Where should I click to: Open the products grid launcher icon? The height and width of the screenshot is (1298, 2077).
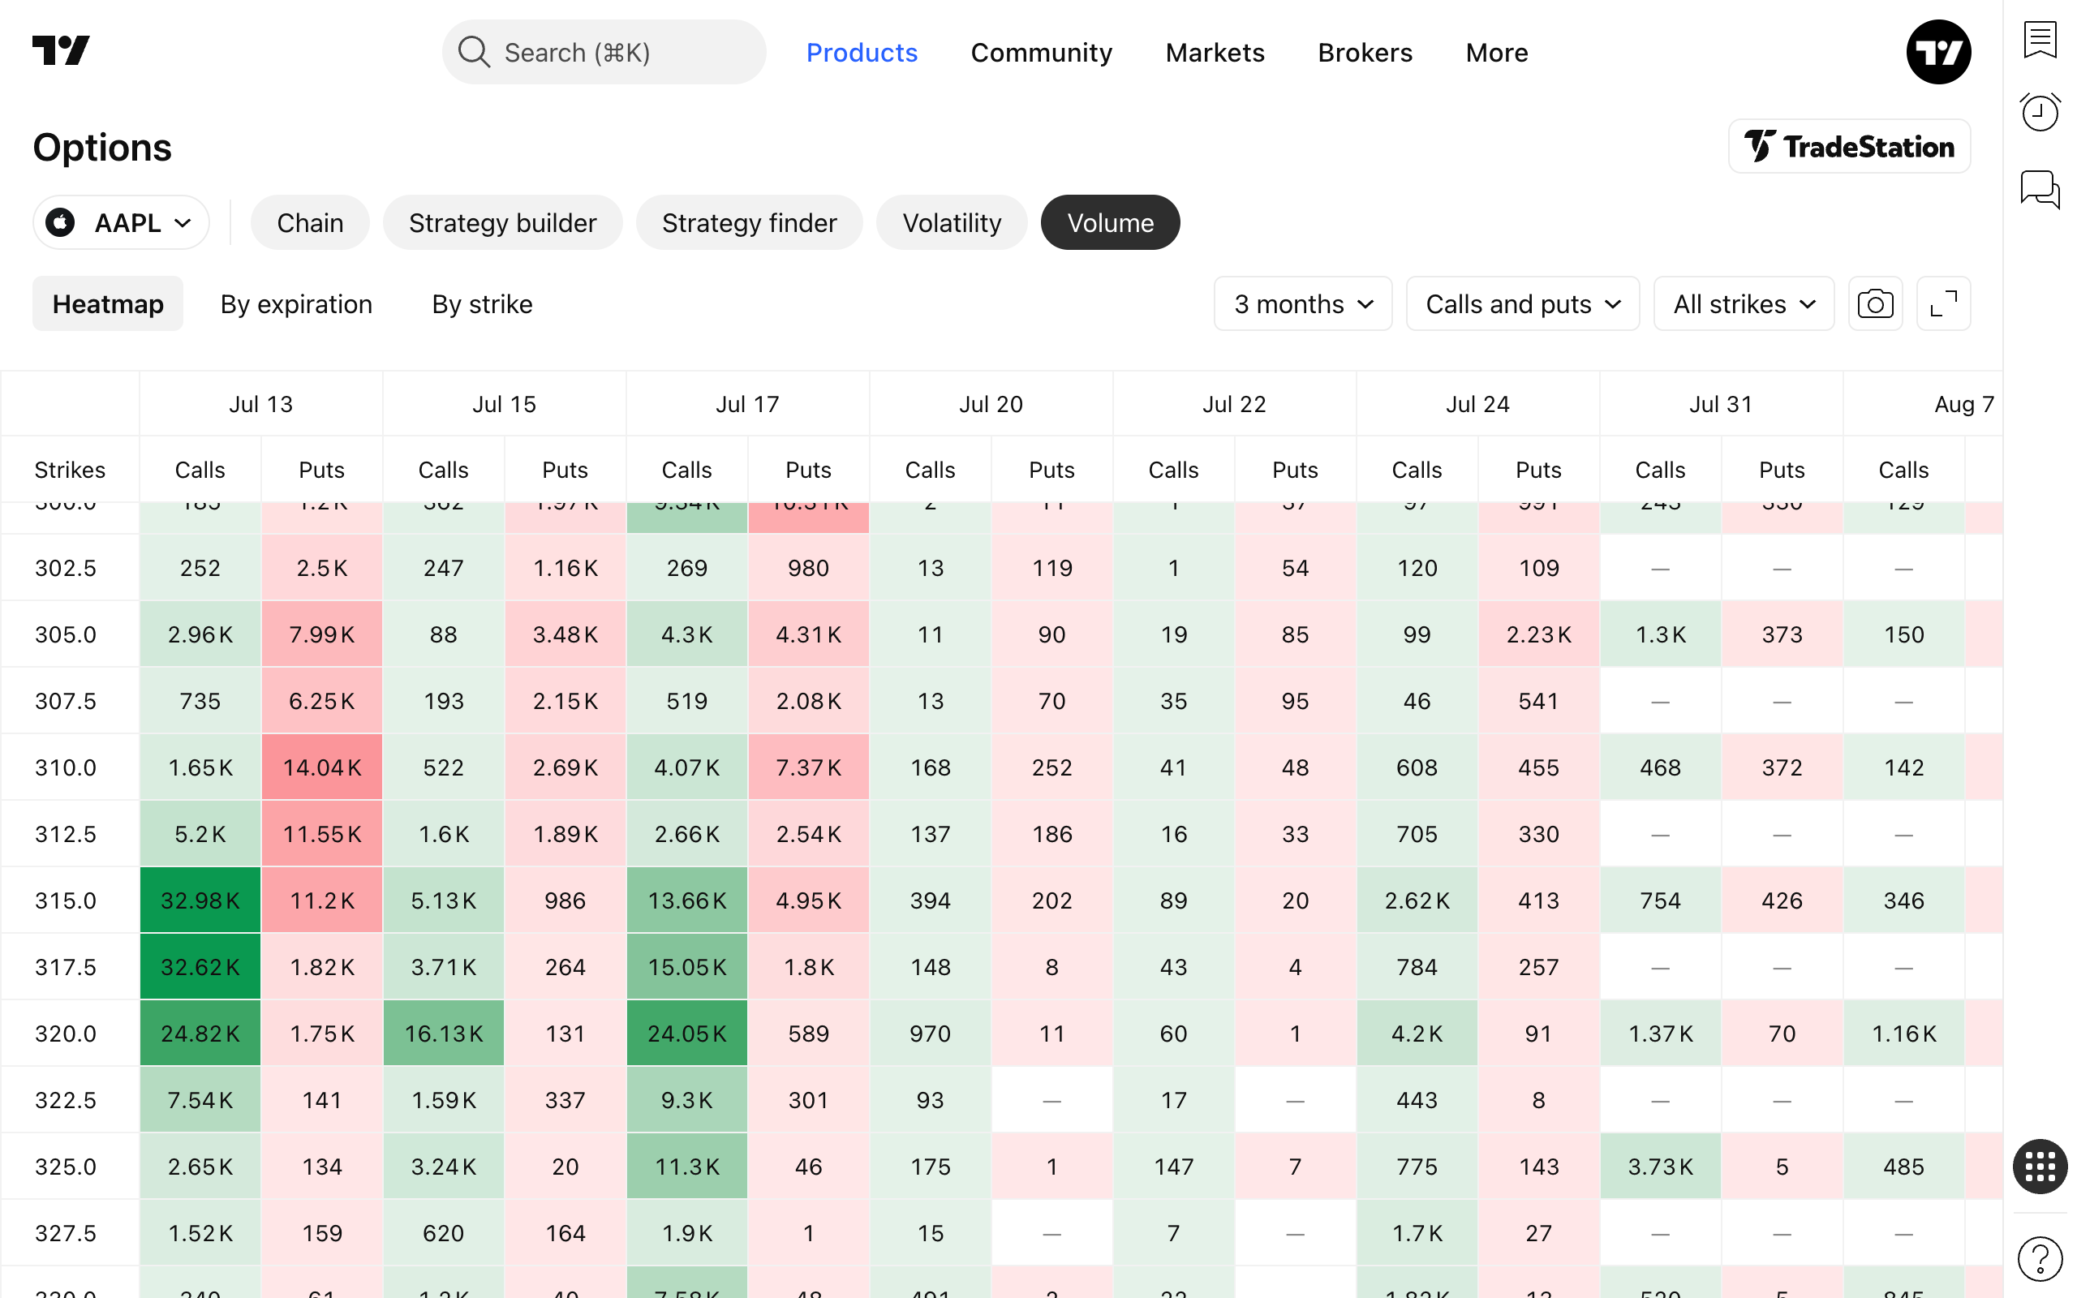pos(2040,1166)
